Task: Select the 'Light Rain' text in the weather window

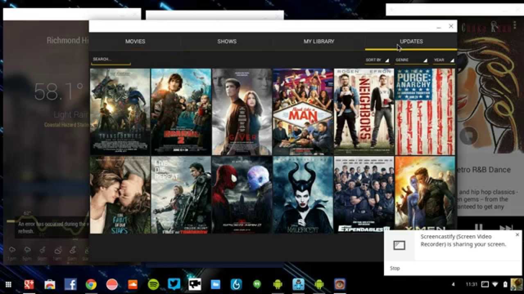Action: coord(71,115)
